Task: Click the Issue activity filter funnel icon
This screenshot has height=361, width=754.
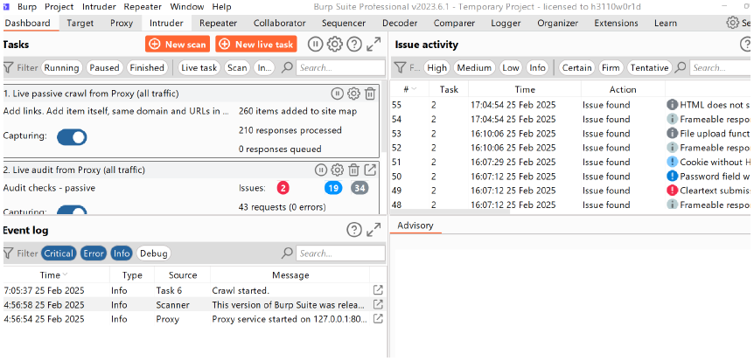Action: [x=400, y=68]
